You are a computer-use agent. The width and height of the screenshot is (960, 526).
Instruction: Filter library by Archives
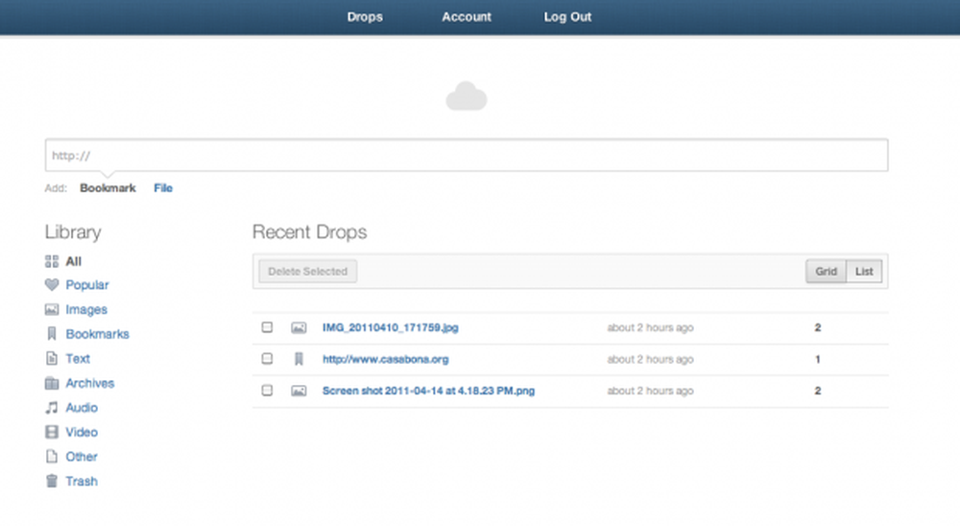(x=90, y=383)
